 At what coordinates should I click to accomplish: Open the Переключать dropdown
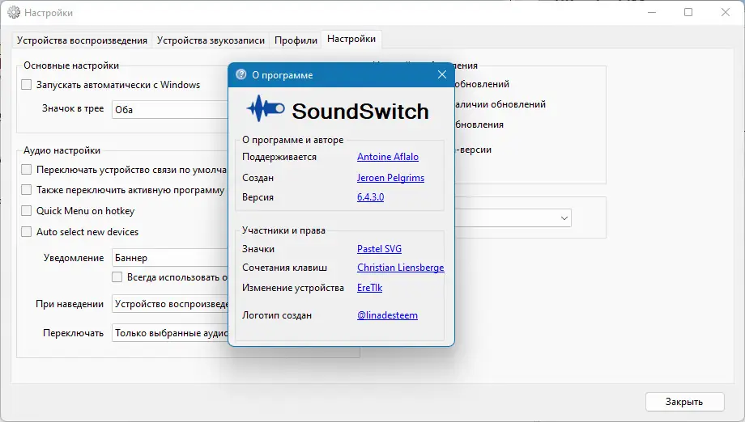pos(170,333)
